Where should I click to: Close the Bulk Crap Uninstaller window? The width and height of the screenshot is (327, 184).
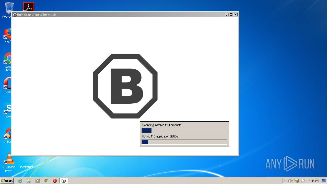(x=236, y=15)
